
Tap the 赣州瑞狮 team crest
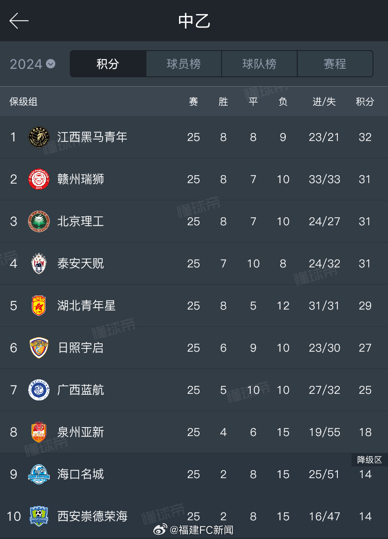39,179
